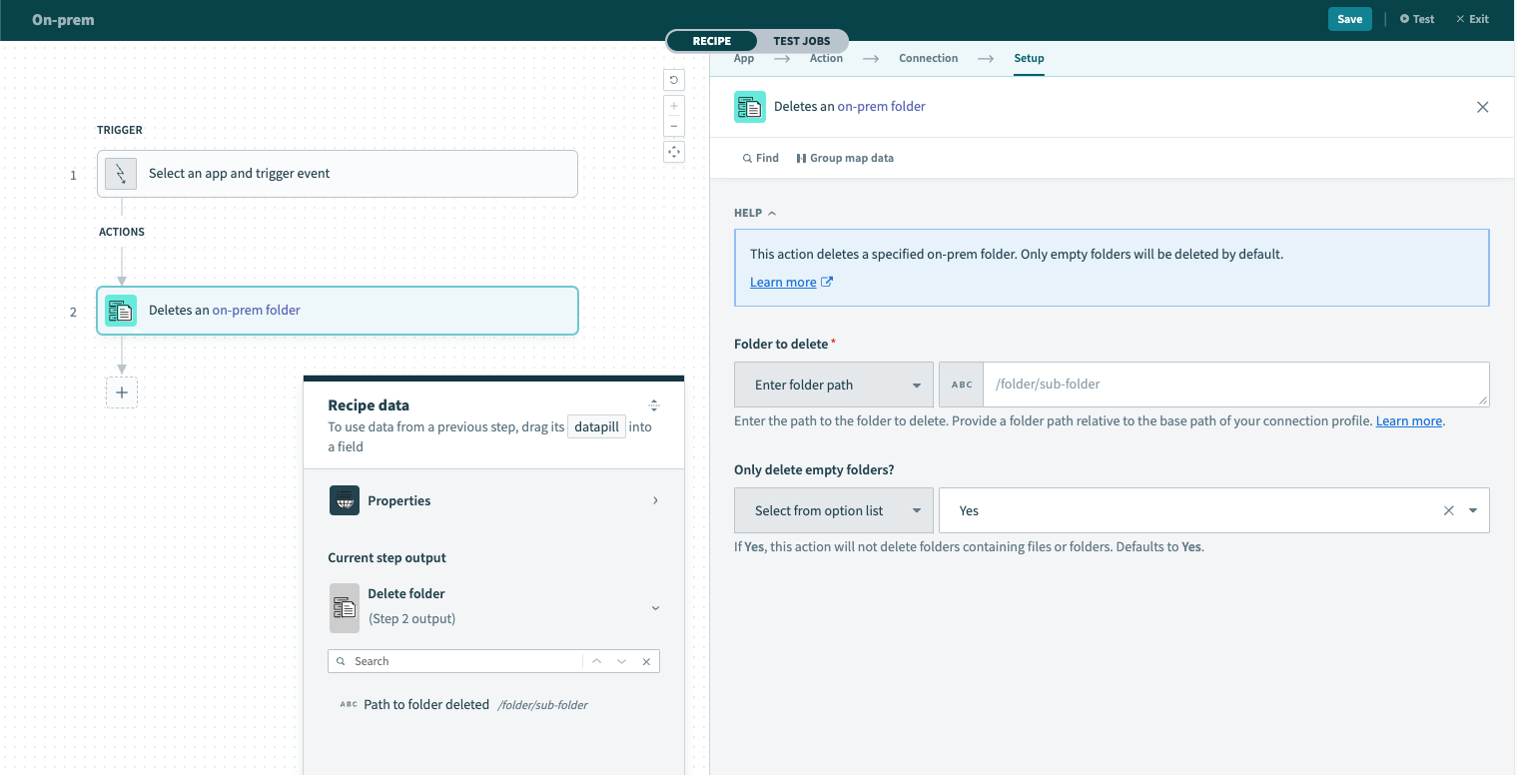The width and height of the screenshot is (1517, 775).
Task: Add a new step with plus icon
Action: tap(122, 392)
